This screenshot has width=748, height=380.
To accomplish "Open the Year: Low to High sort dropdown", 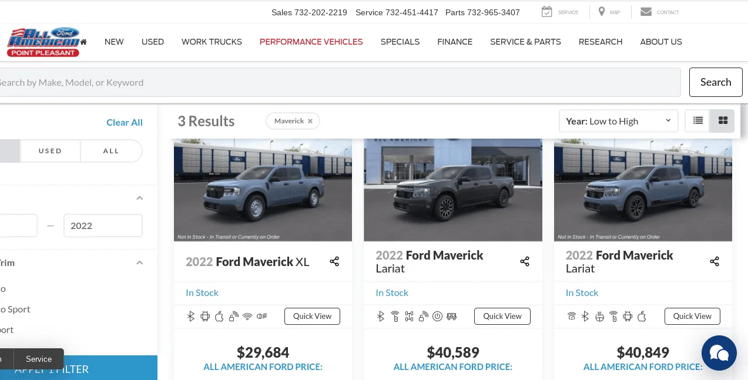I will coord(618,121).
